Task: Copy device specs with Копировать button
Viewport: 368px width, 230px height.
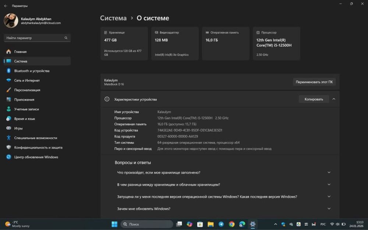Action: point(314,99)
